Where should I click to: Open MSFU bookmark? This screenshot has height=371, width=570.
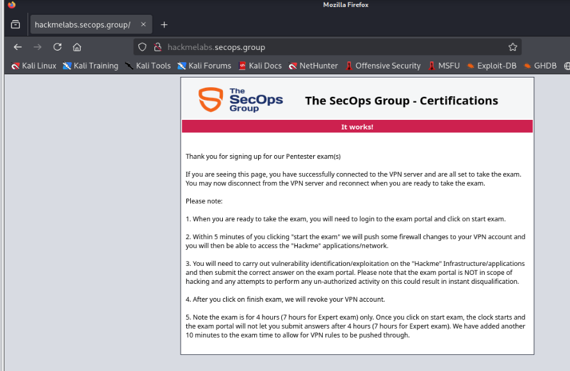444,66
